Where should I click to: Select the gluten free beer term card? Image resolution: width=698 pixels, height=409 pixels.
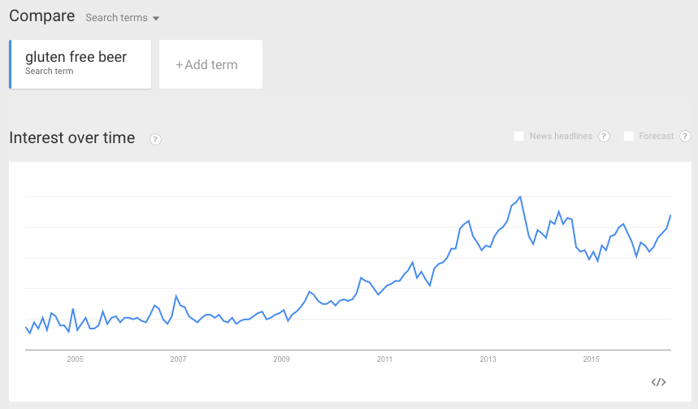point(80,64)
